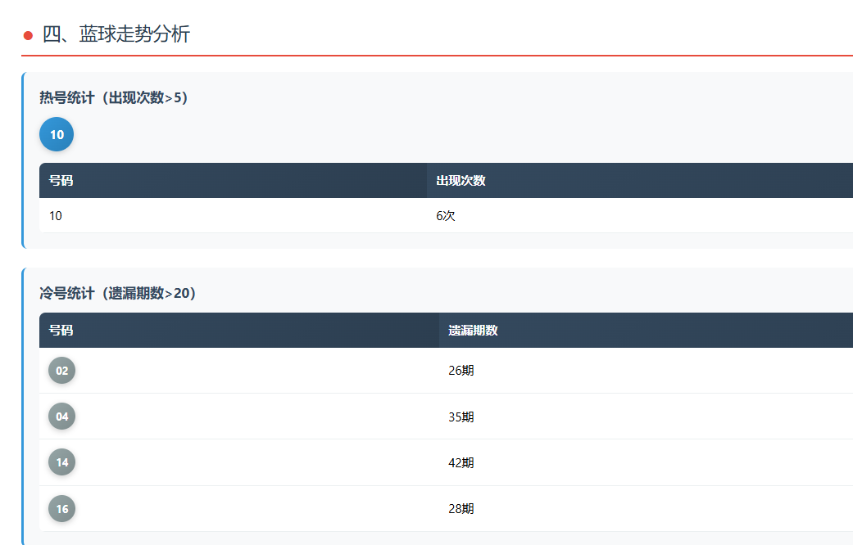853x545 pixels.
Task: Click the 四、蓝球走势分析 section heading
Action: [x=116, y=34]
